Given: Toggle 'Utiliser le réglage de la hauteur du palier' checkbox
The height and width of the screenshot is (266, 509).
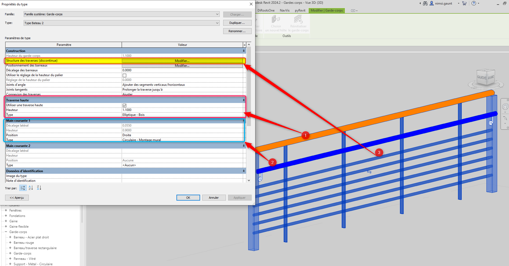Looking at the screenshot, I should (124, 75).
